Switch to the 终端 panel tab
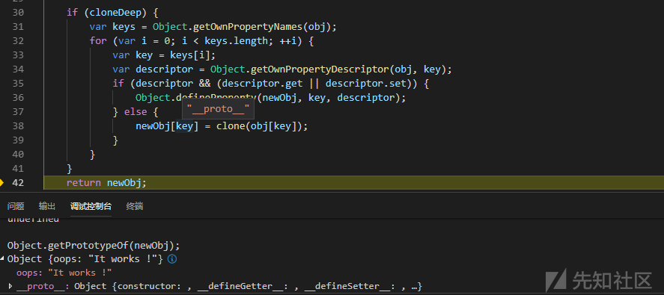The image size is (664, 295). point(135,206)
